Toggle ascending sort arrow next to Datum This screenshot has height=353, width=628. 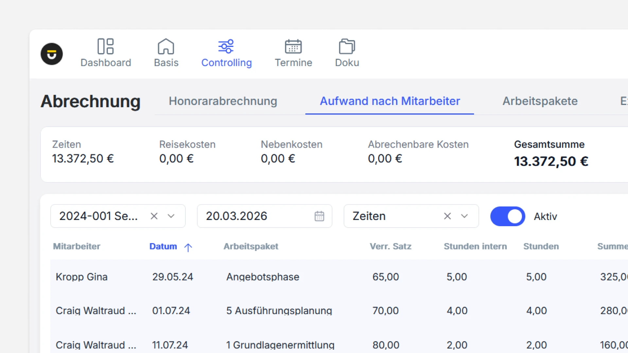(188, 247)
